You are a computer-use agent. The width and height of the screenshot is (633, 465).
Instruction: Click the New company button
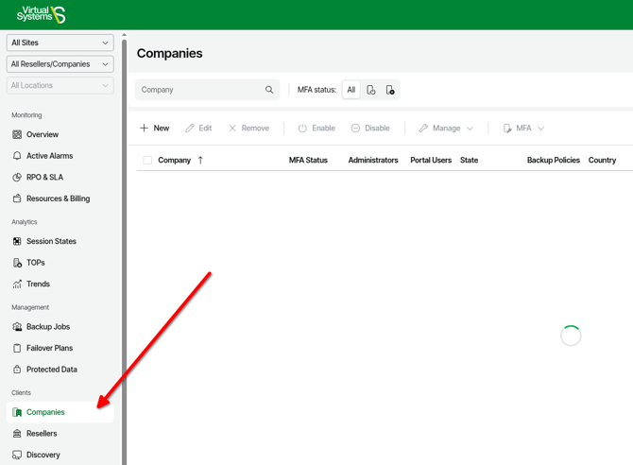(x=155, y=129)
